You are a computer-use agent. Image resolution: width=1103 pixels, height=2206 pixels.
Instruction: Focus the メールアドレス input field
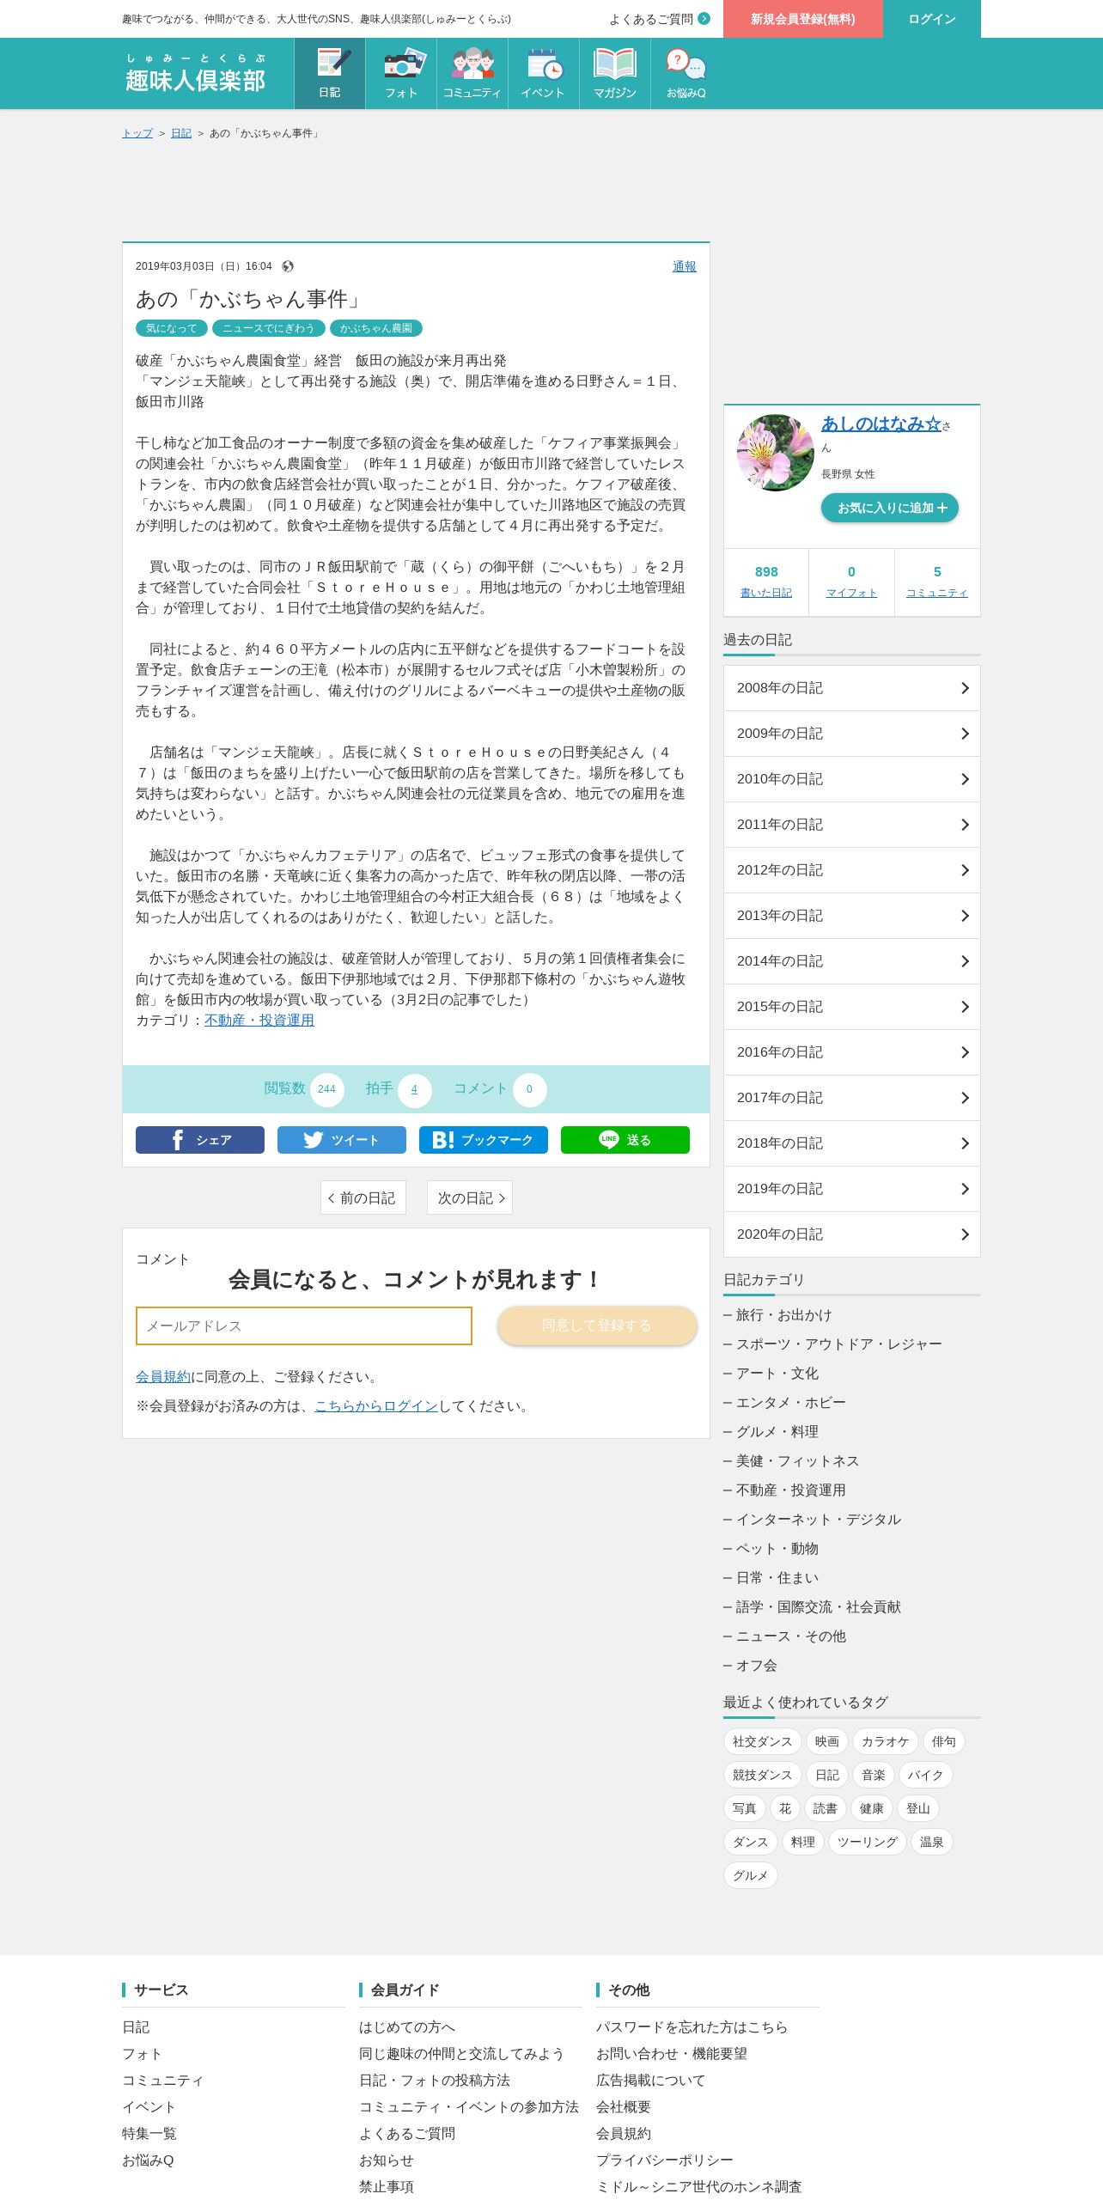(x=304, y=1325)
